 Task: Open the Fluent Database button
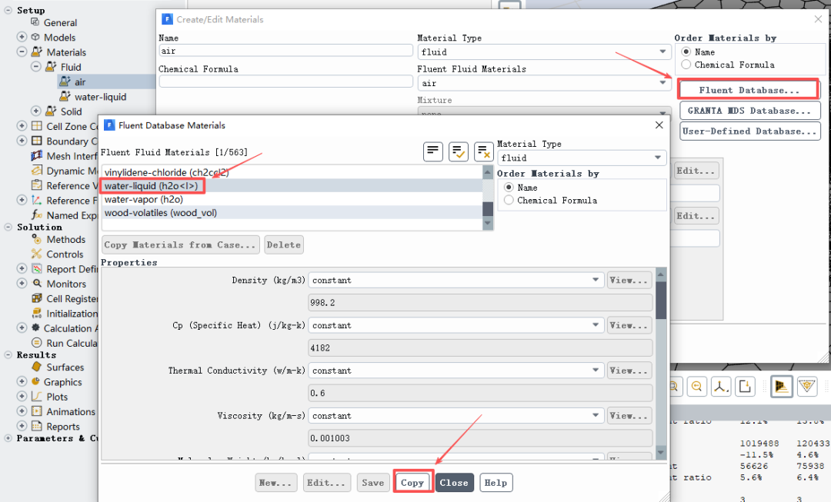(x=749, y=90)
